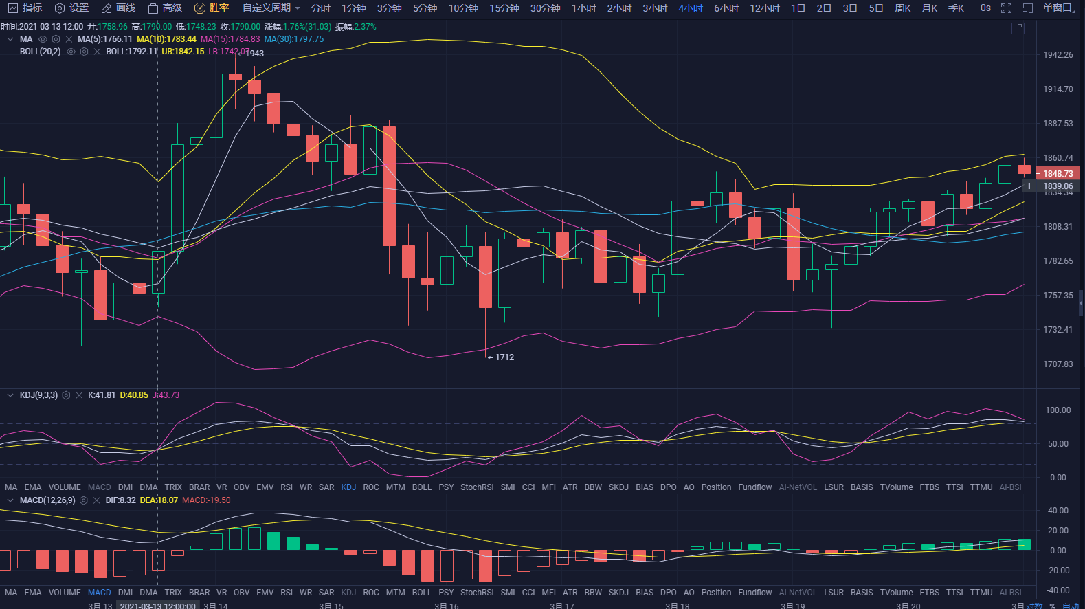Choose MACD in the bottom indicator row
The image size is (1085, 609).
pos(99,593)
